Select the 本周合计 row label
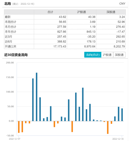The image size is (130, 141). point(11,22)
